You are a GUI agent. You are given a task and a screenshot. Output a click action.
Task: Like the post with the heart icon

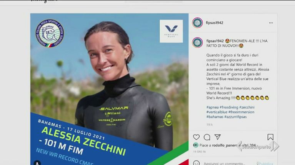point(196,137)
